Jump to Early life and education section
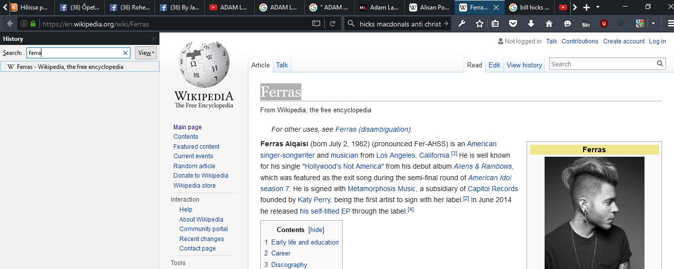The height and width of the screenshot is (269, 674). pyautogui.click(x=305, y=242)
